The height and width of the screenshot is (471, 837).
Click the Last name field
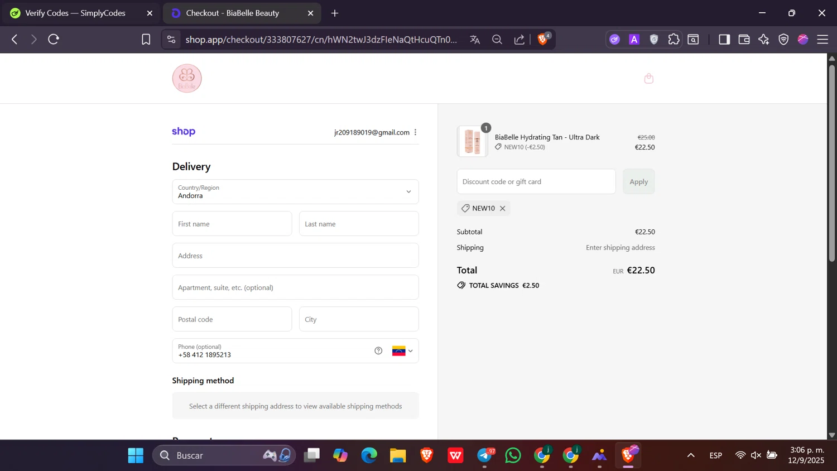click(x=359, y=224)
